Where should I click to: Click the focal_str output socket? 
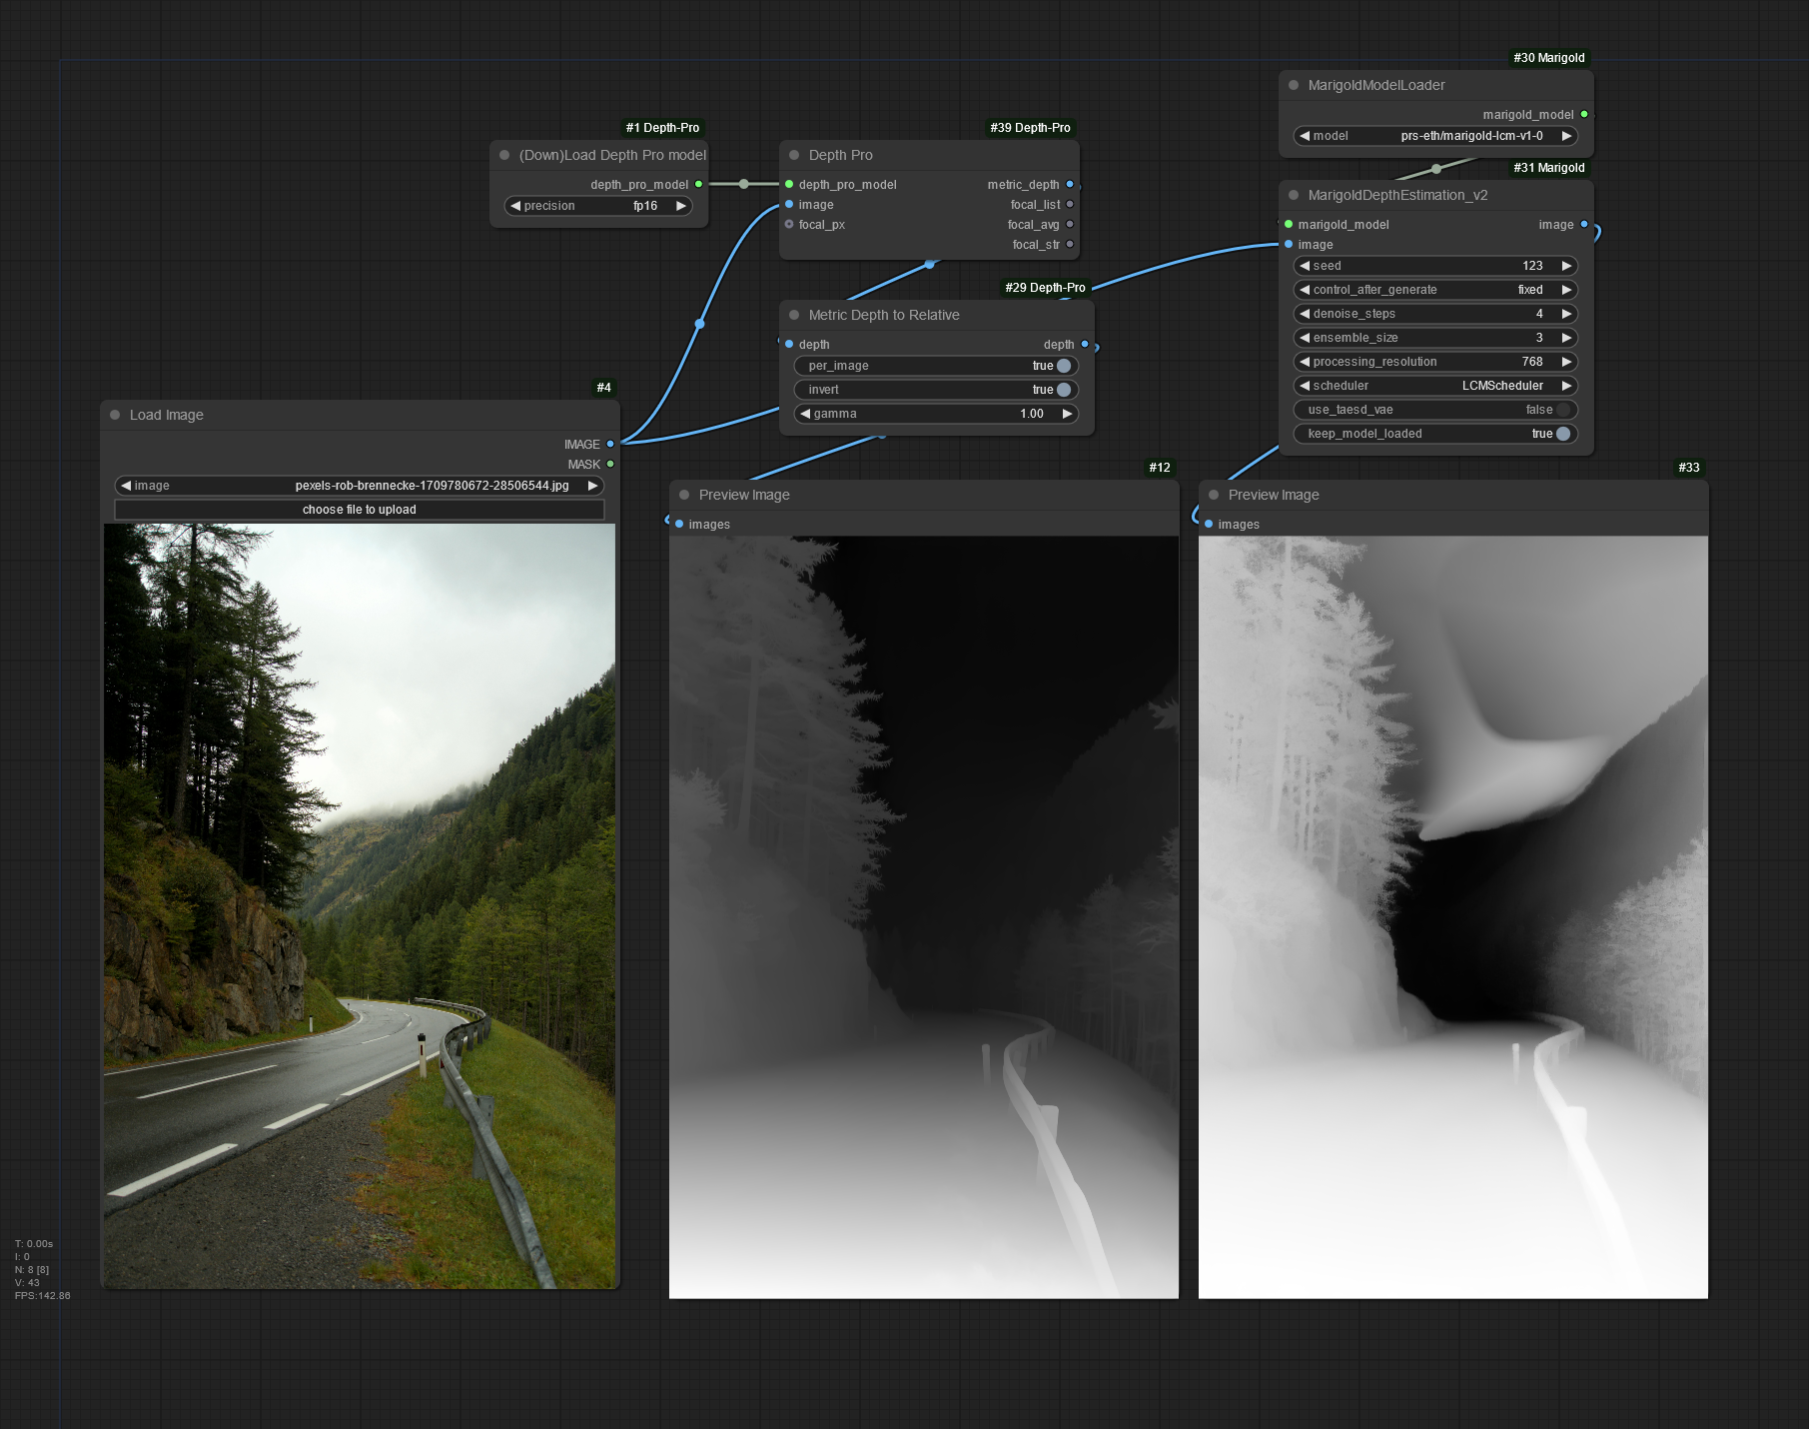click(x=1070, y=244)
